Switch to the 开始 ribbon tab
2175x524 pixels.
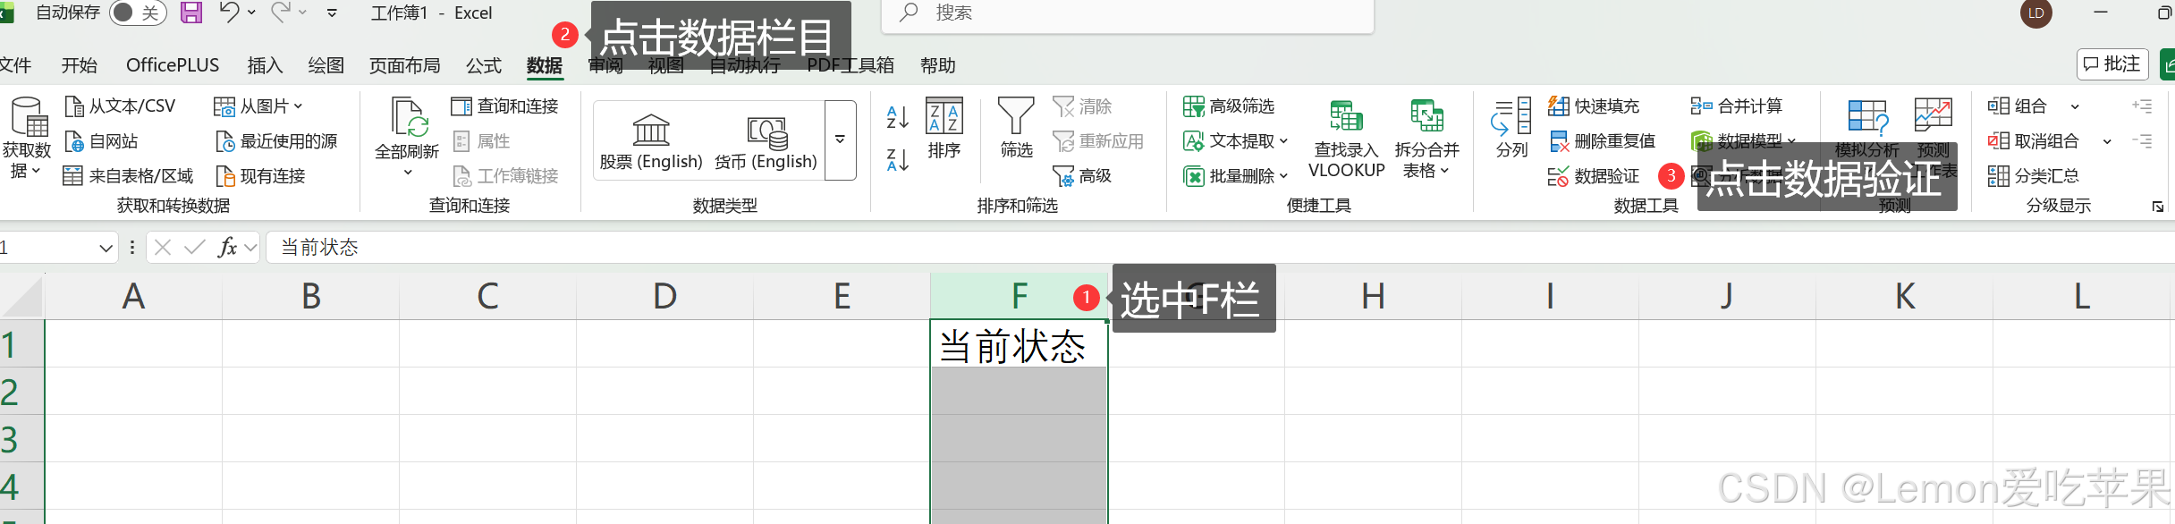[x=79, y=65]
